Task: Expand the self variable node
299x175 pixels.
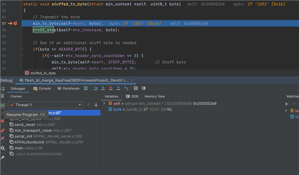Action: click(104, 103)
